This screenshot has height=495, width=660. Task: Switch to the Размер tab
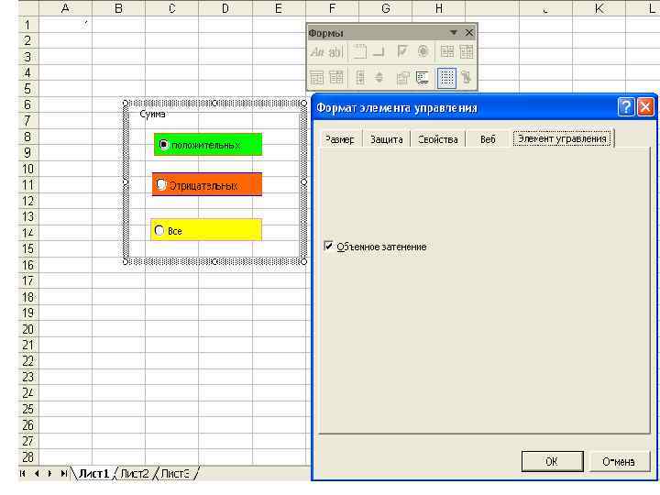[x=340, y=139]
